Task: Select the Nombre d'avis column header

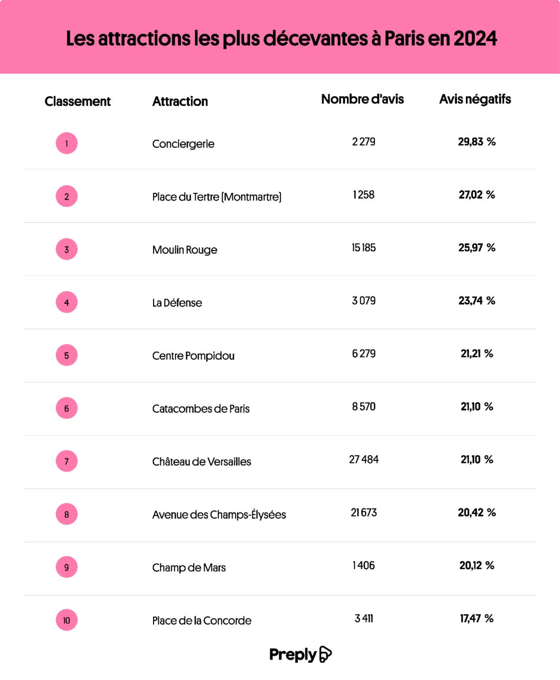Action: tap(363, 99)
